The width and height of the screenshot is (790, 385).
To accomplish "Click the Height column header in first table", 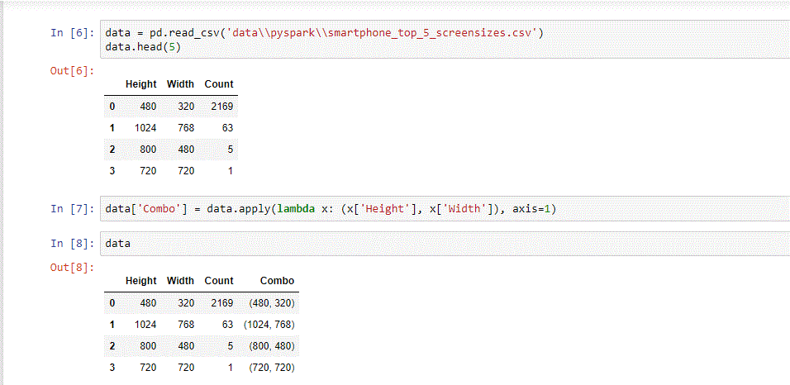I will pos(141,84).
